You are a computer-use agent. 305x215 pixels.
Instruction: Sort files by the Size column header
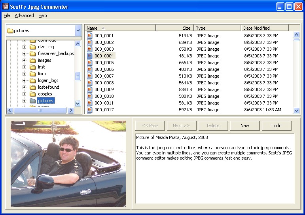[x=174, y=28]
